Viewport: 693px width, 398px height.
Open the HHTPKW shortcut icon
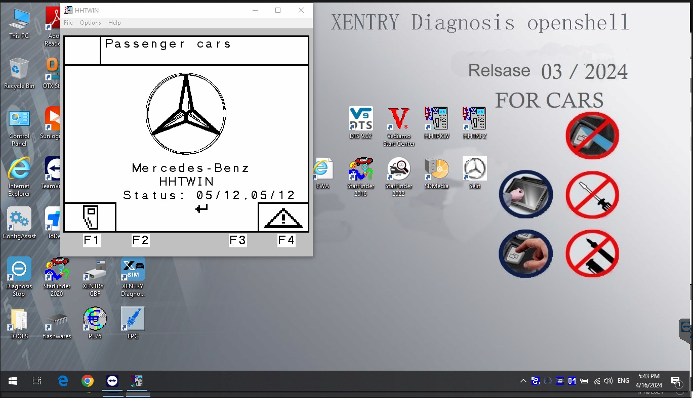point(436,123)
